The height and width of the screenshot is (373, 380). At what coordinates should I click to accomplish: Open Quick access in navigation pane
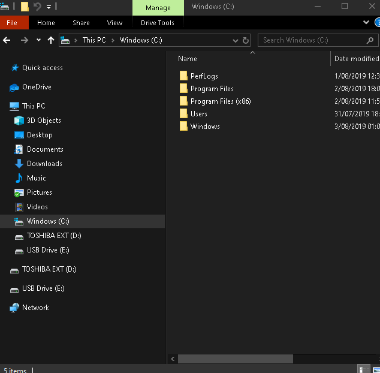[x=43, y=68]
